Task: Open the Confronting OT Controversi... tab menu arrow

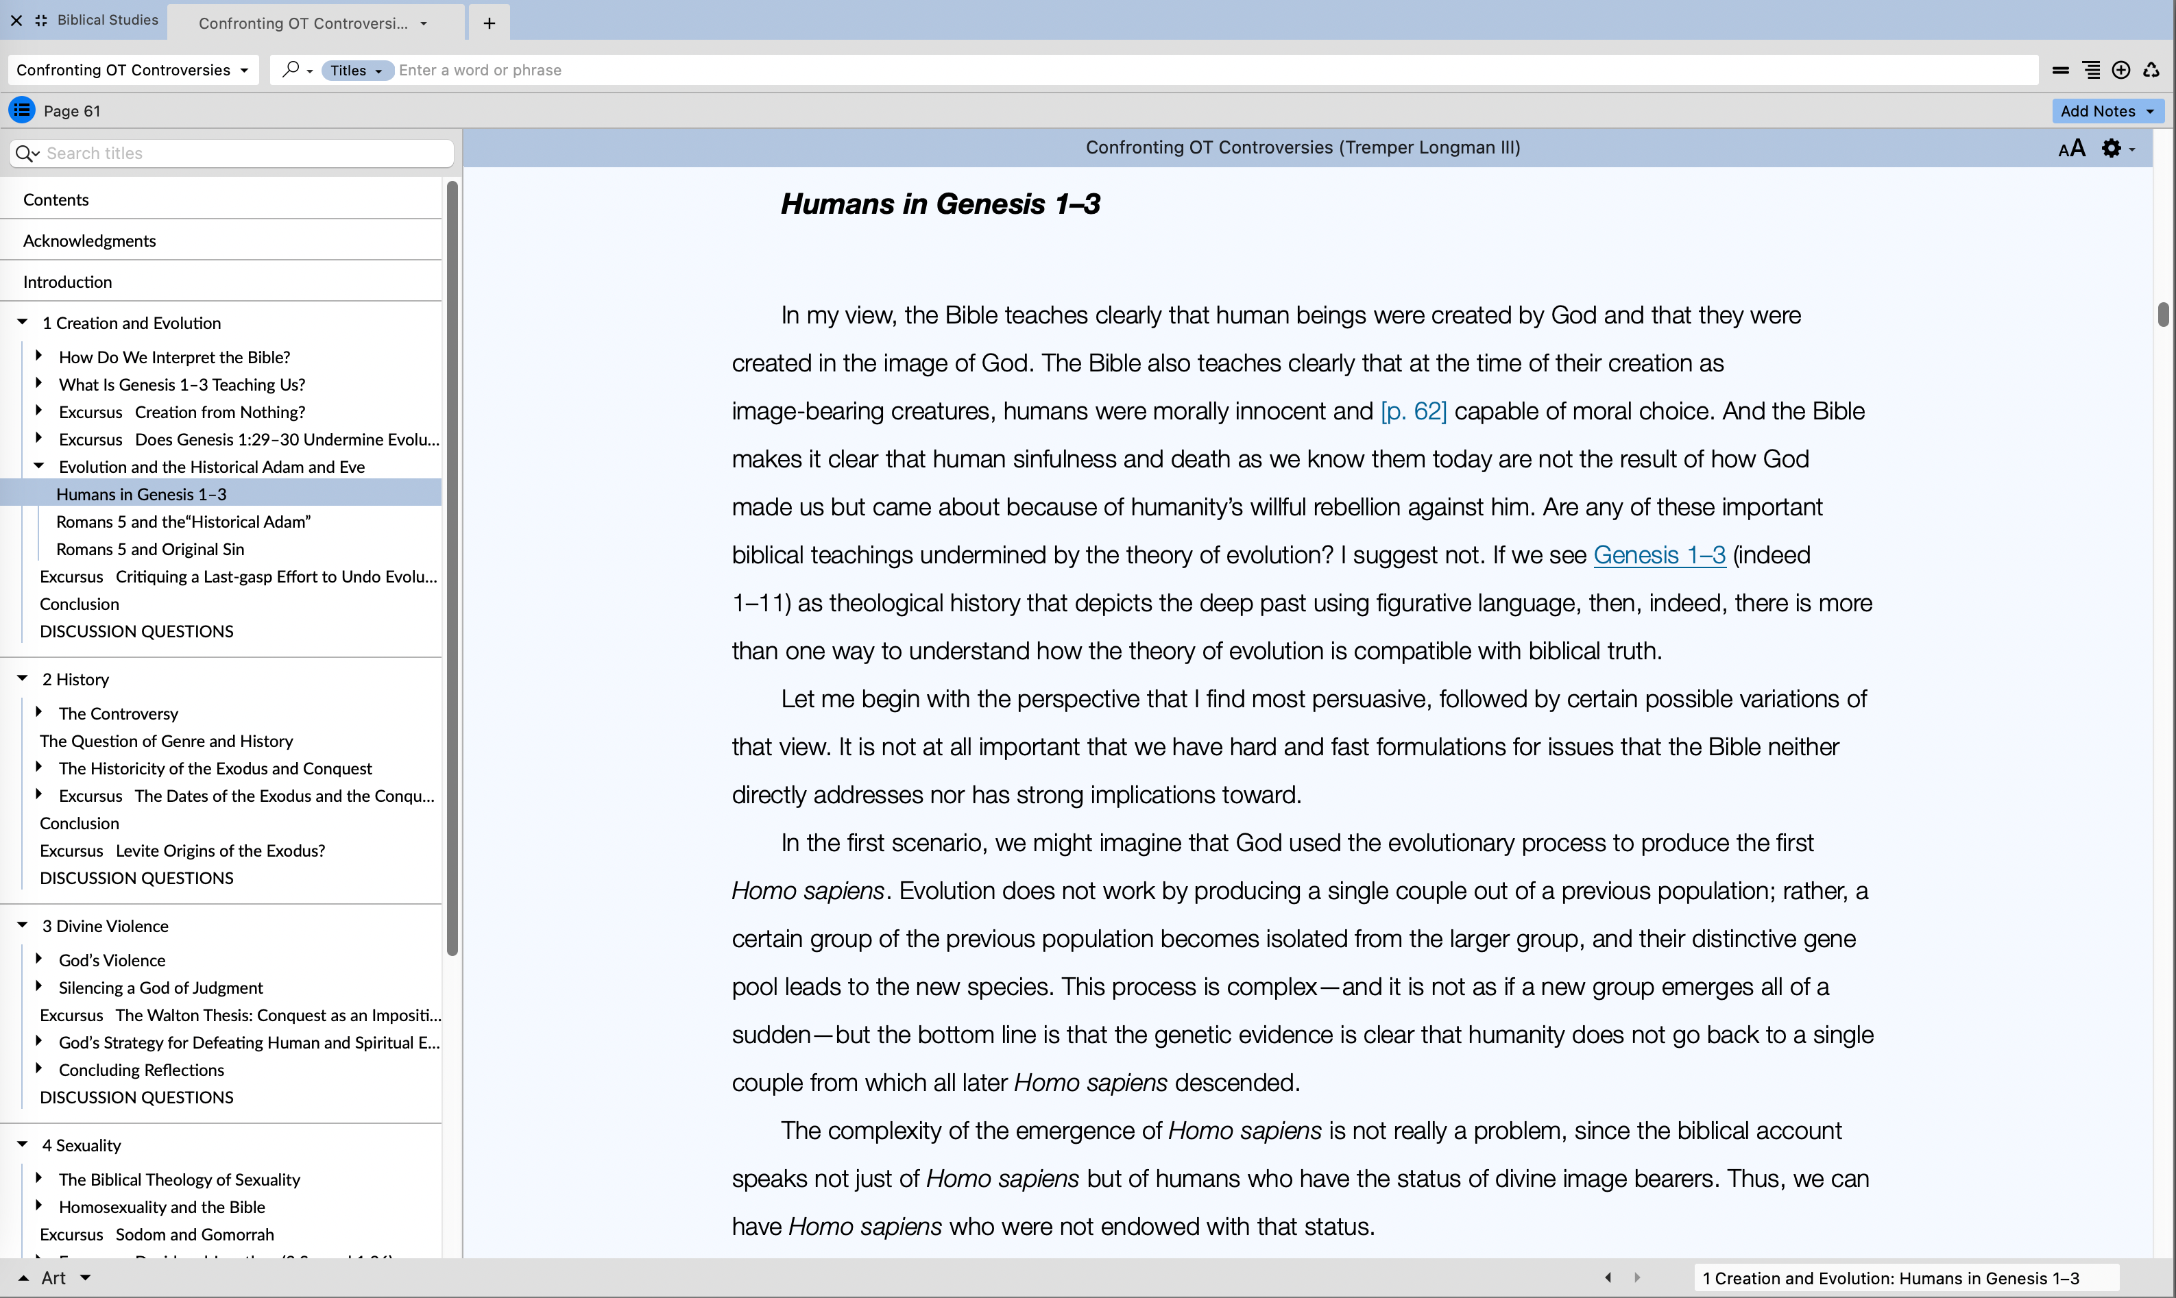Action: [424, 23]
